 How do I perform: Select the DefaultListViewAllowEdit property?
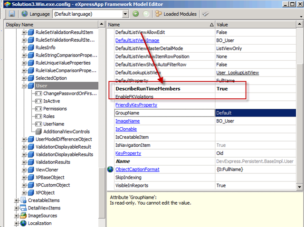coord(140,32)
